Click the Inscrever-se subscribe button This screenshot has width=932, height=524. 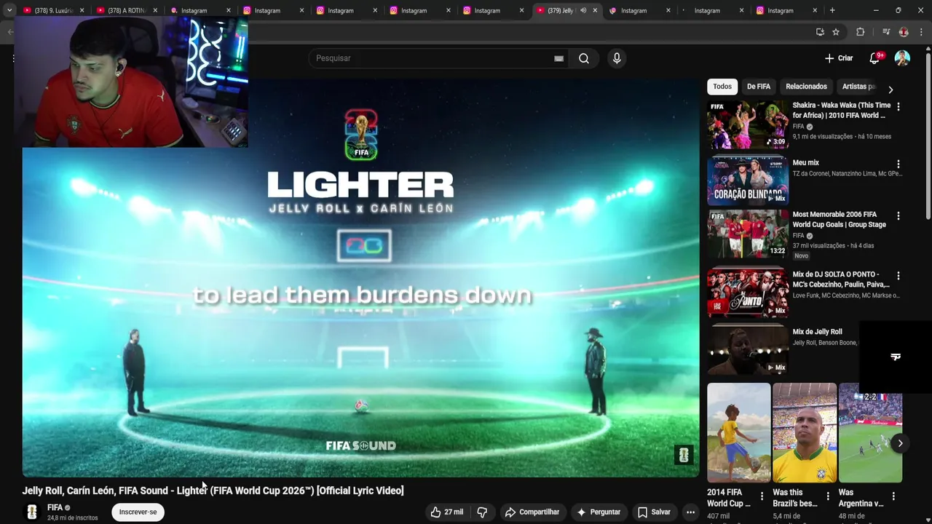[x=138, y=512]
